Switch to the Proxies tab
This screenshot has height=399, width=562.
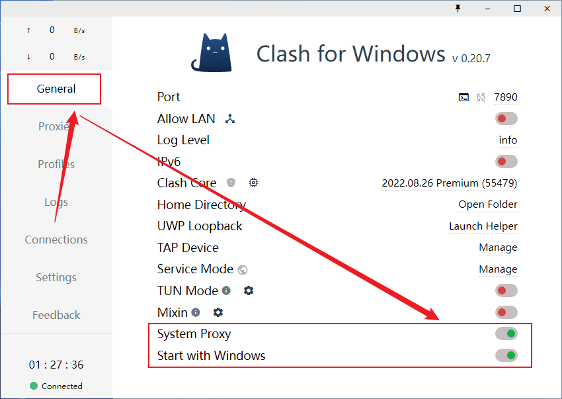click(56, 126)
